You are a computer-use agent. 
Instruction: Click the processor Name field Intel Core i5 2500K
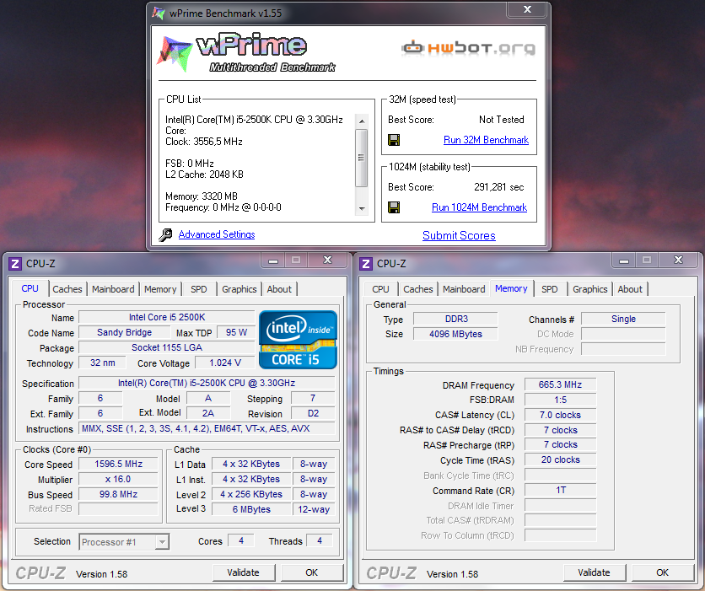(x=167, y=317)
